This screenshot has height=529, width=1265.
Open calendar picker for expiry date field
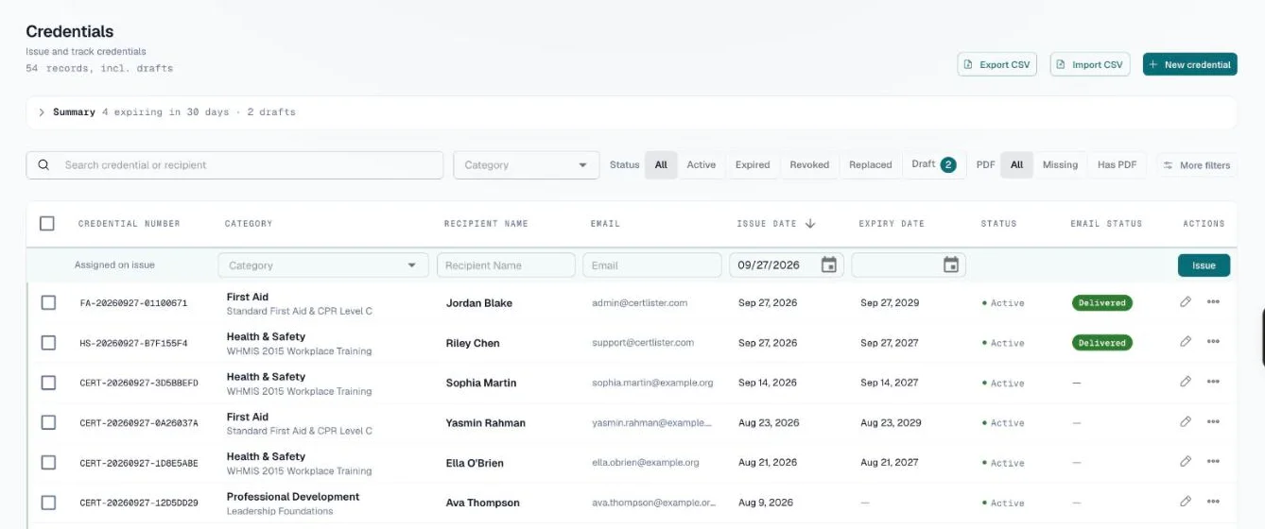coord(951,265)
